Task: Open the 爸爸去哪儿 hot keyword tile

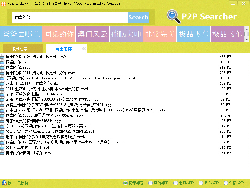Action: click(x=21, y=34)
